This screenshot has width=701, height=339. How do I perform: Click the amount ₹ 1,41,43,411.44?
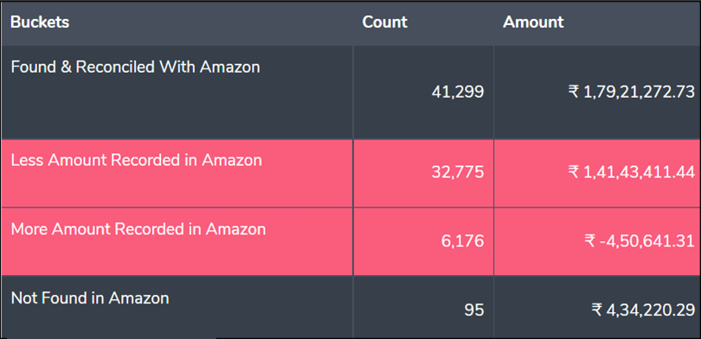click(x=632, y=172)
